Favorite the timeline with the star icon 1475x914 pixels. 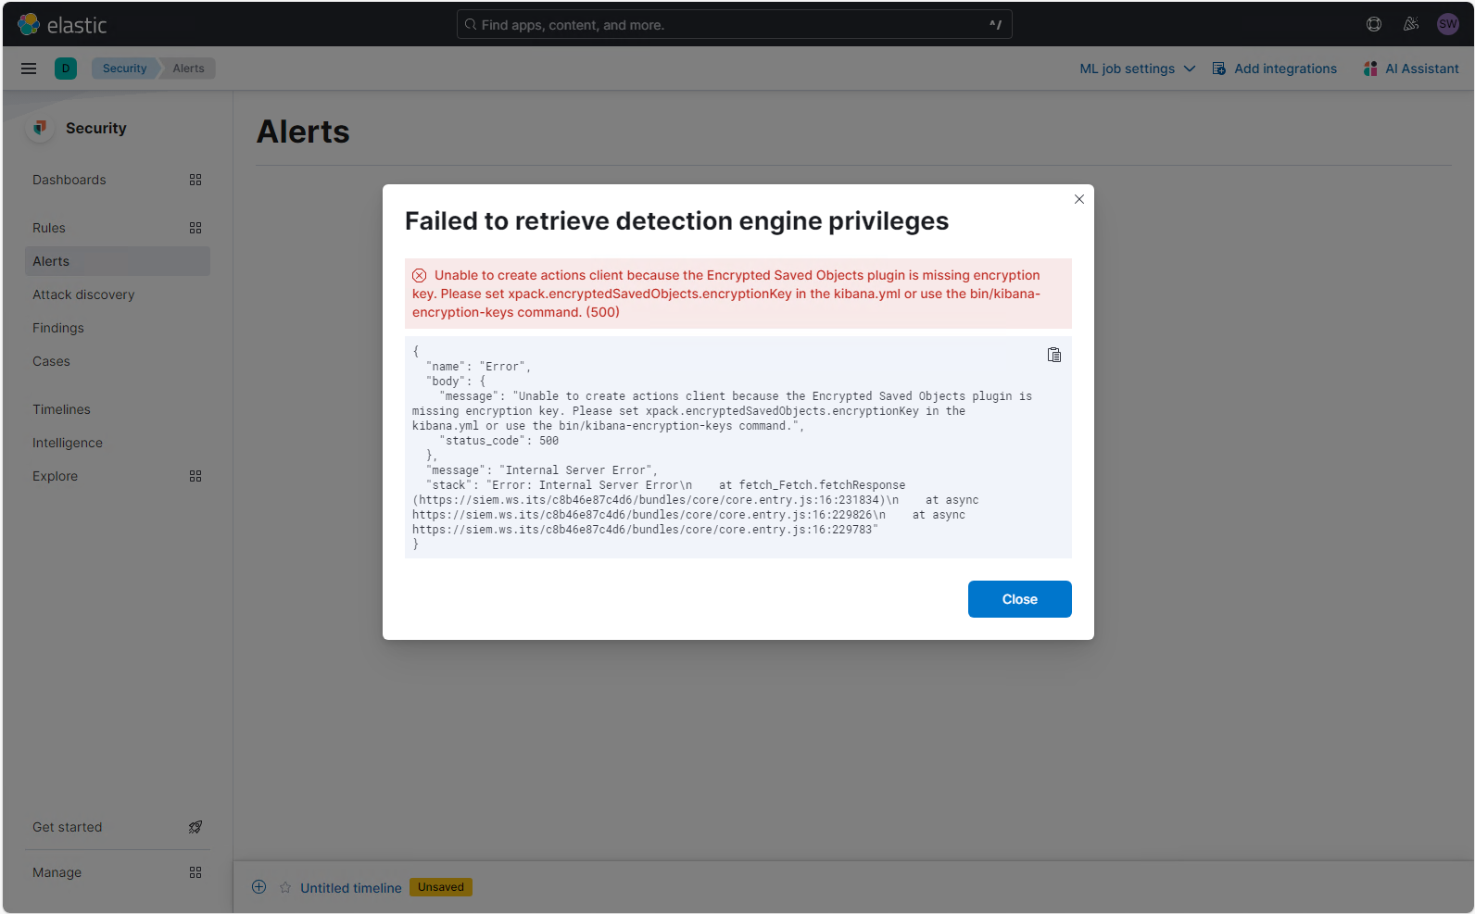tap(285, 887)
